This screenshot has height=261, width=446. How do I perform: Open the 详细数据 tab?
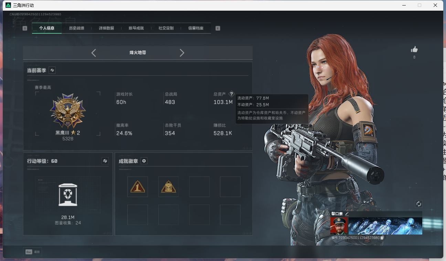[x=106, y=28]
